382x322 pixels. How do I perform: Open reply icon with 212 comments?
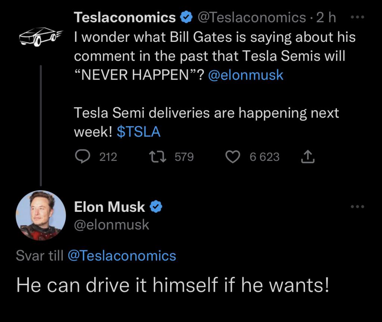[x=82, y=157]
